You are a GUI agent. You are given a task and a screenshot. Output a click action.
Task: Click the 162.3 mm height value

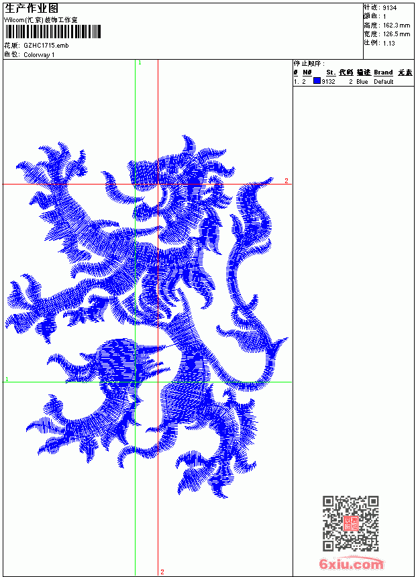pos(397,25)
